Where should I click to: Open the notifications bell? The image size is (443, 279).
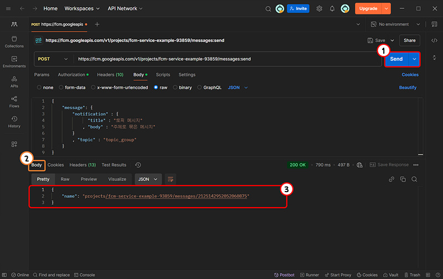332,8
